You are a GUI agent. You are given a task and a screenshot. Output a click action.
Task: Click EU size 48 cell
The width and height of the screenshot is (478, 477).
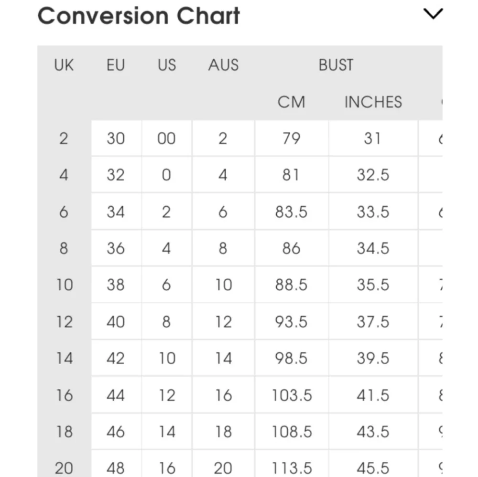pyautogui.click(x=116, y=467)
